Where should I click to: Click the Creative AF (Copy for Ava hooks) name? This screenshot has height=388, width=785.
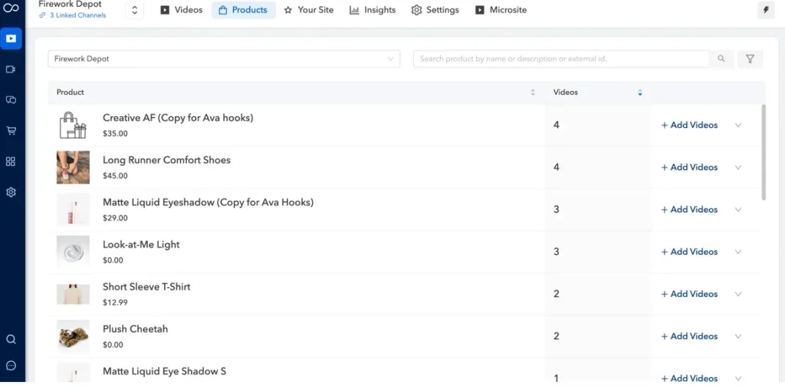178,118
